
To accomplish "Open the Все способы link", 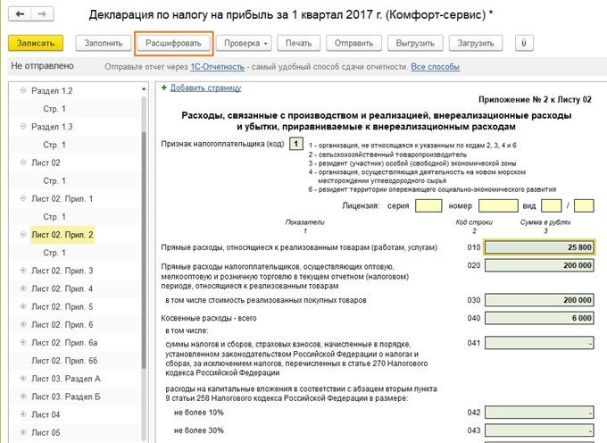I will coord(435,67).
